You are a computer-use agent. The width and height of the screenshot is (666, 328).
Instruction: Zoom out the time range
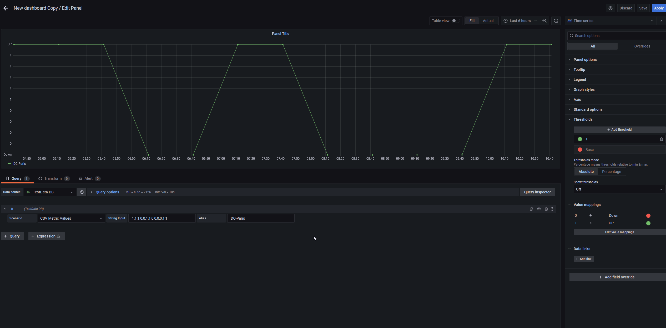(544, 21)
